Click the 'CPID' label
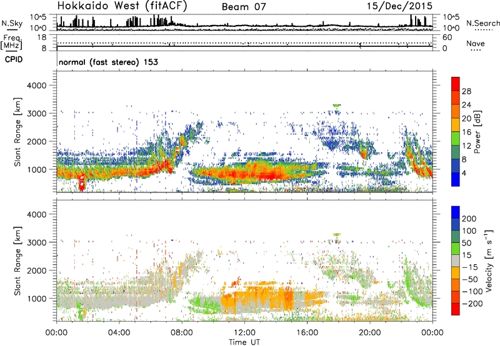The image size is (500, 346). click(14, 59)
